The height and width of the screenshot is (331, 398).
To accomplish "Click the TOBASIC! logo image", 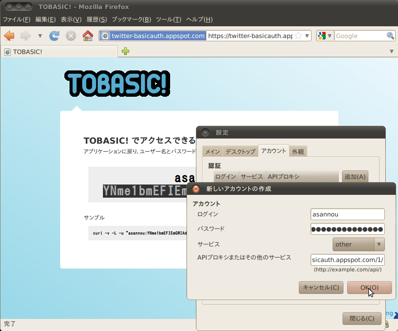I will [117, 84].
